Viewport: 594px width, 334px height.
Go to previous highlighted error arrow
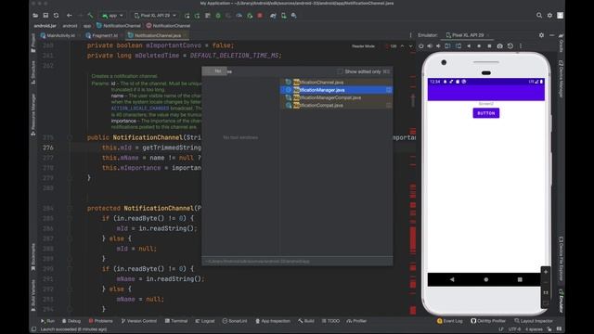[402, 46]
